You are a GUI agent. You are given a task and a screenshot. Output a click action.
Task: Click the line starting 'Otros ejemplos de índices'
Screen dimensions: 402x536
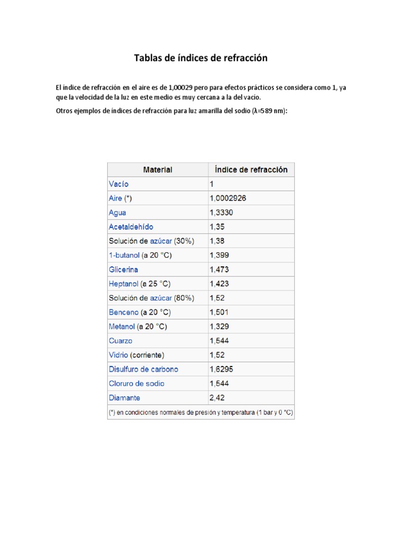click(x=172, y=111)
